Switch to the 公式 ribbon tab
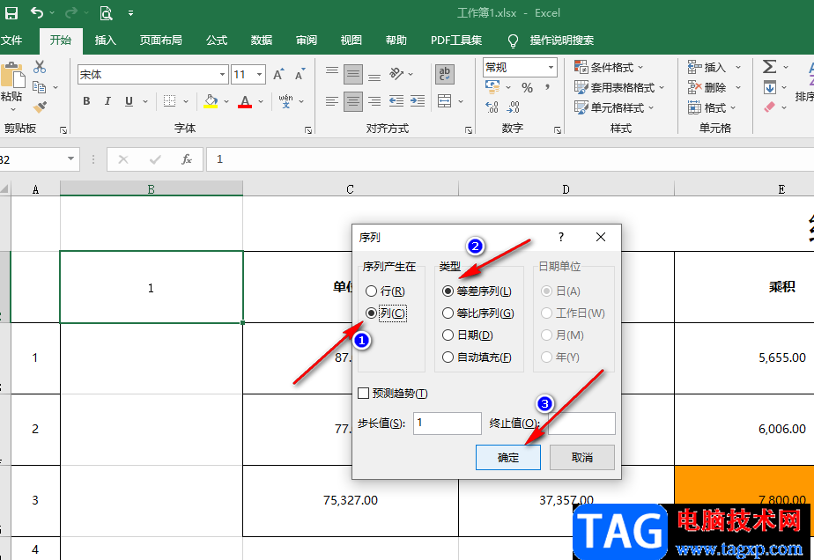The image size is (814, 560). point(217,40)
